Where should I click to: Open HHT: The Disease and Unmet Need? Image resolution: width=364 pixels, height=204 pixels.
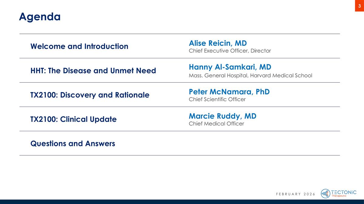coord(93,71)
